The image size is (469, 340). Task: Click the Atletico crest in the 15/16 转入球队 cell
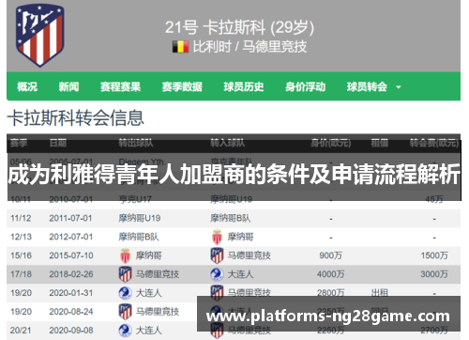(x=217, y=255)
